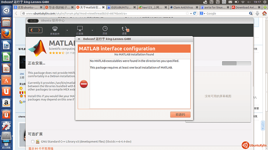268x150 pixels.
Task: Tick GNU Standard C++ Library checkbox
Action: 33,141
